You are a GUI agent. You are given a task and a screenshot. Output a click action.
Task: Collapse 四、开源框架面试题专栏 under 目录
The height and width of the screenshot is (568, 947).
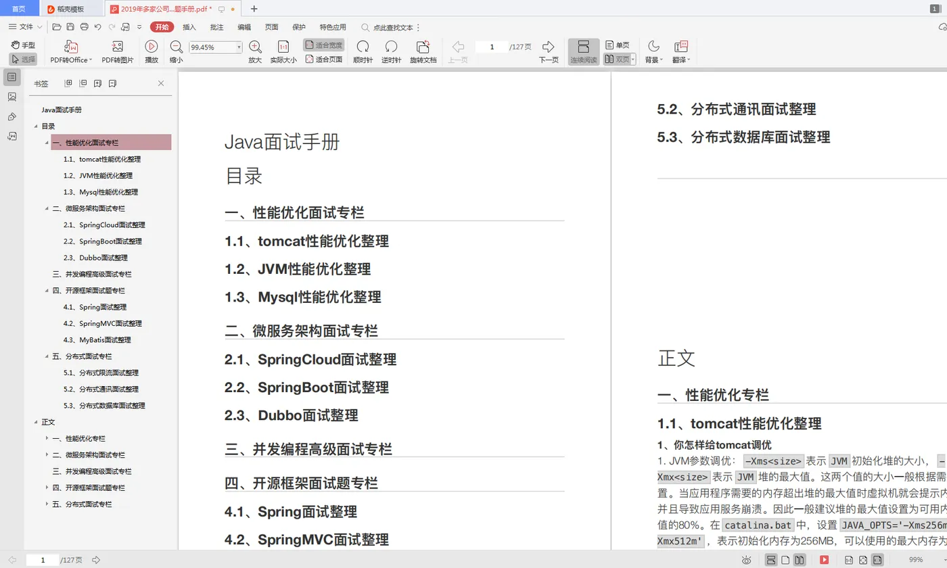coord(47,291)
